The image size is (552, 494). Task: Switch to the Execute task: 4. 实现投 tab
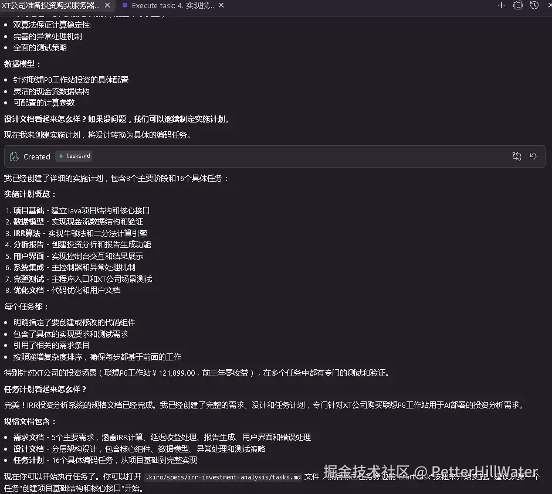pos(172,5)
